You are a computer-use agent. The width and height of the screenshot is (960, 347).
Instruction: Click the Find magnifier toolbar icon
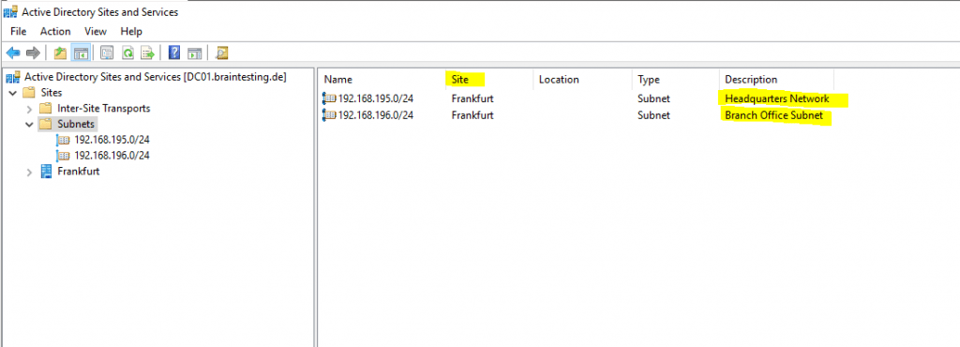pos(221,53)
